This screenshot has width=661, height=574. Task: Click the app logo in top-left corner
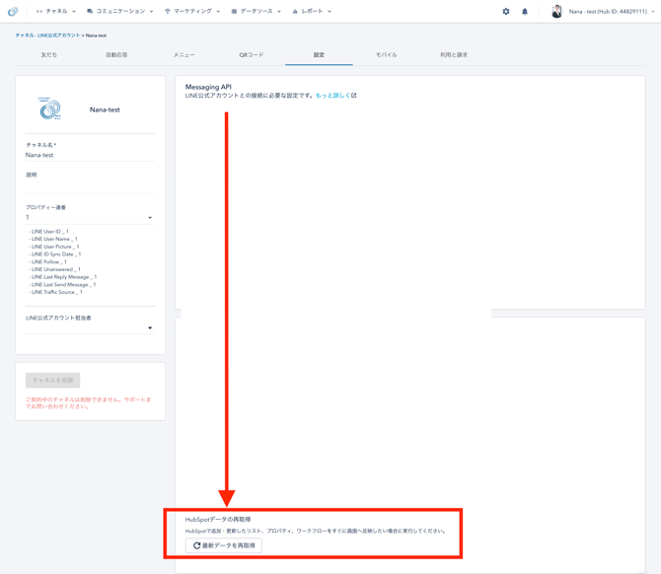click(x=13, y=12)
